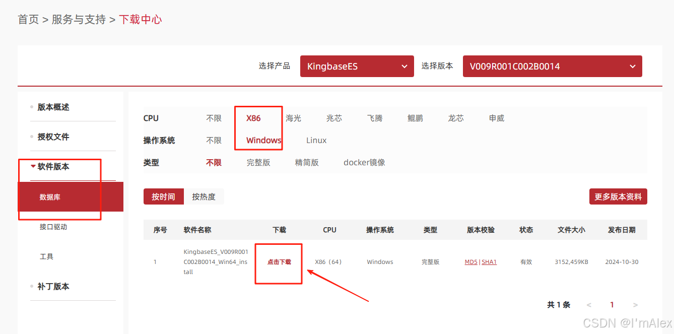Viewport: 674px width, 334px height.
Task: Open 服务与支持 breadcrumb link
Action: [79, 20]
